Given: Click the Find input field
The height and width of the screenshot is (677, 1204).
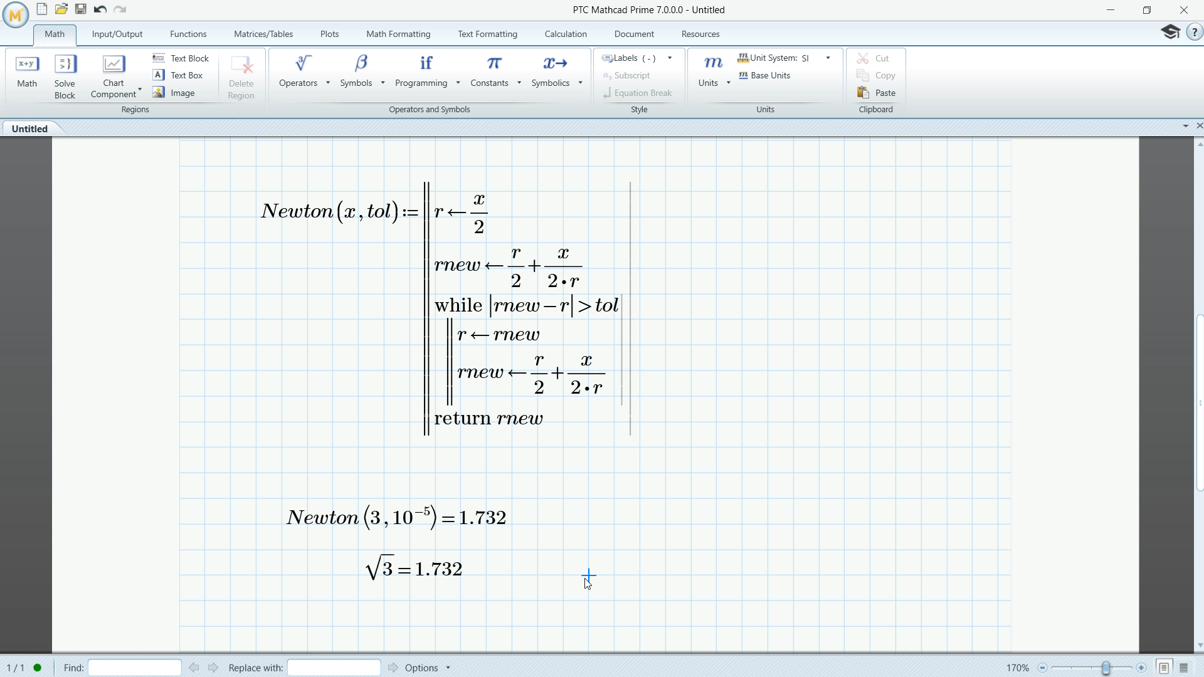Looking at the screenshot, I should [135, 668].
